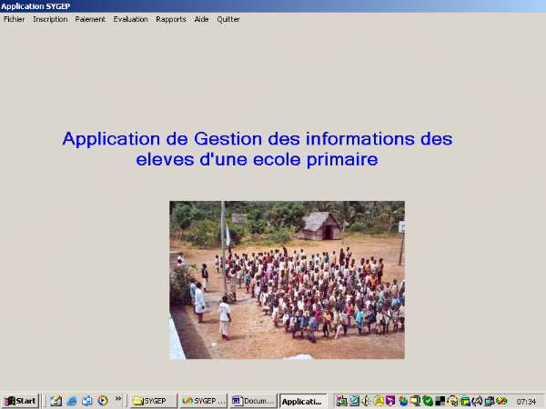Click the colorful MSN butterfly tray icon
Screen dimensions: 546x409
[403, 401]
